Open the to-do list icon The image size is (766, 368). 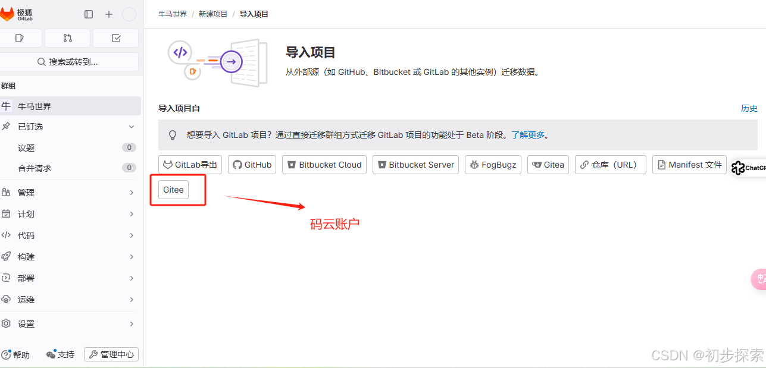[x=116, y=38]
